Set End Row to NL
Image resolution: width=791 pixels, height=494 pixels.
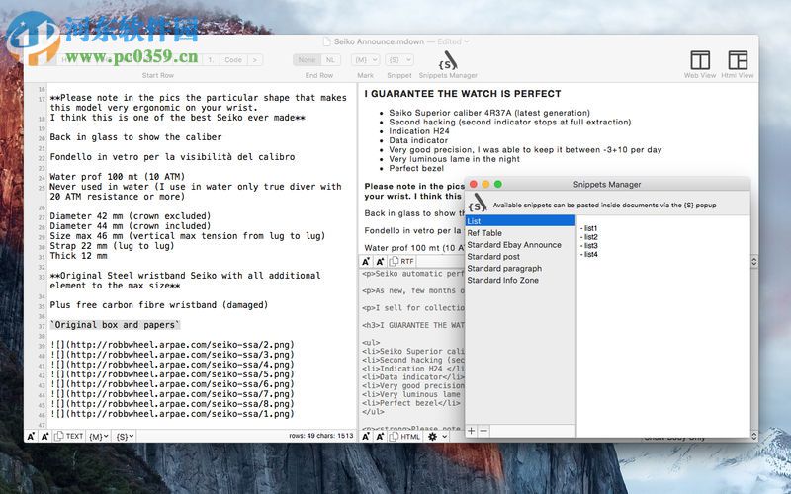330,60
